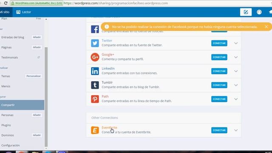Expand the Tumblr connection details
The width and height of the screenshot is (272, 153).
(236, 85)
